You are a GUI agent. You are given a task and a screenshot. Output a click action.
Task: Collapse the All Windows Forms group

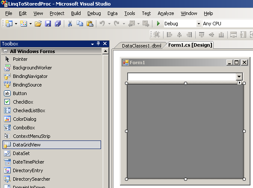coord(5,51)
